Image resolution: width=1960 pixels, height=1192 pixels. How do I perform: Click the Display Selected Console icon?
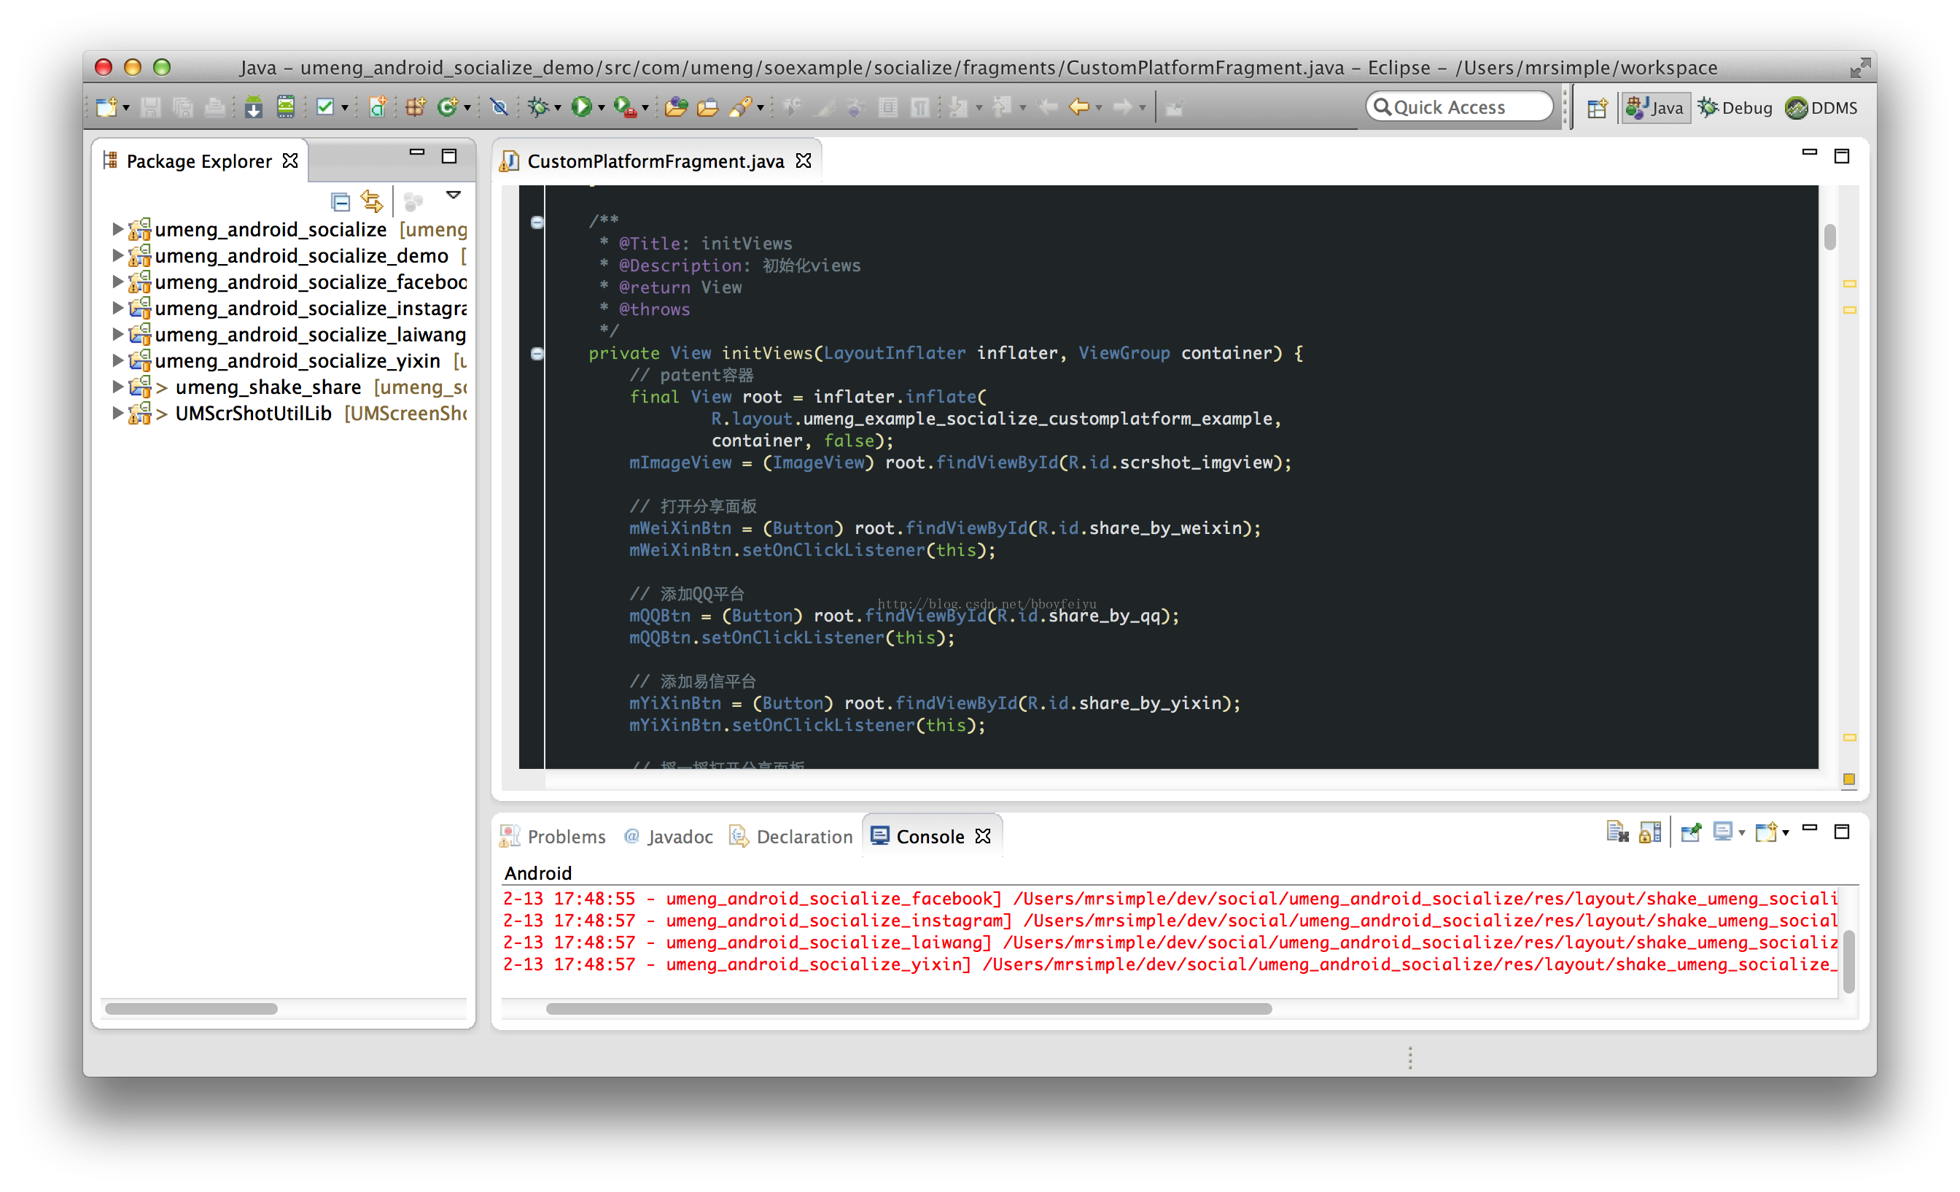[1722, 832]
